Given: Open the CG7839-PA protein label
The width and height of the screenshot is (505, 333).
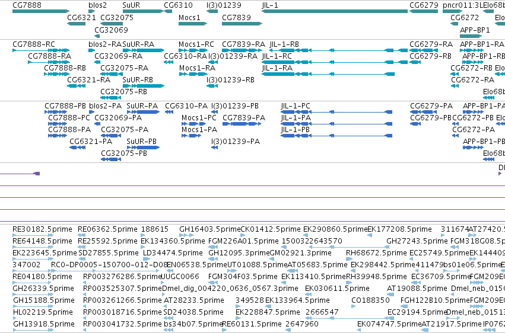Looking at the screenshot, I should tap(244, 118).
